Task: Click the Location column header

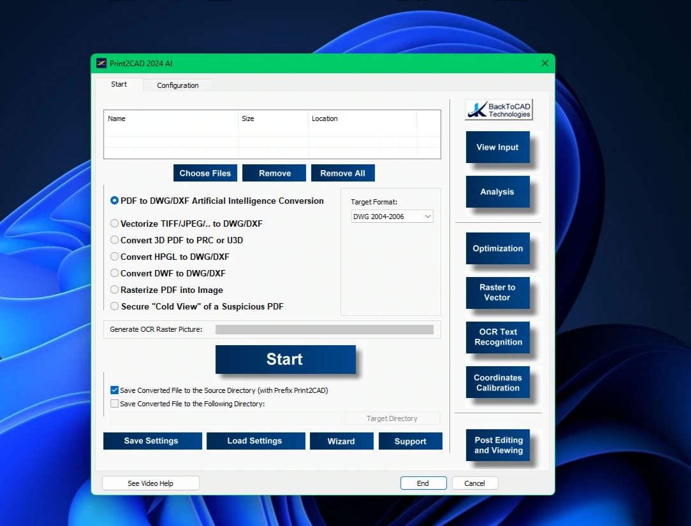Action: [362, 119]
